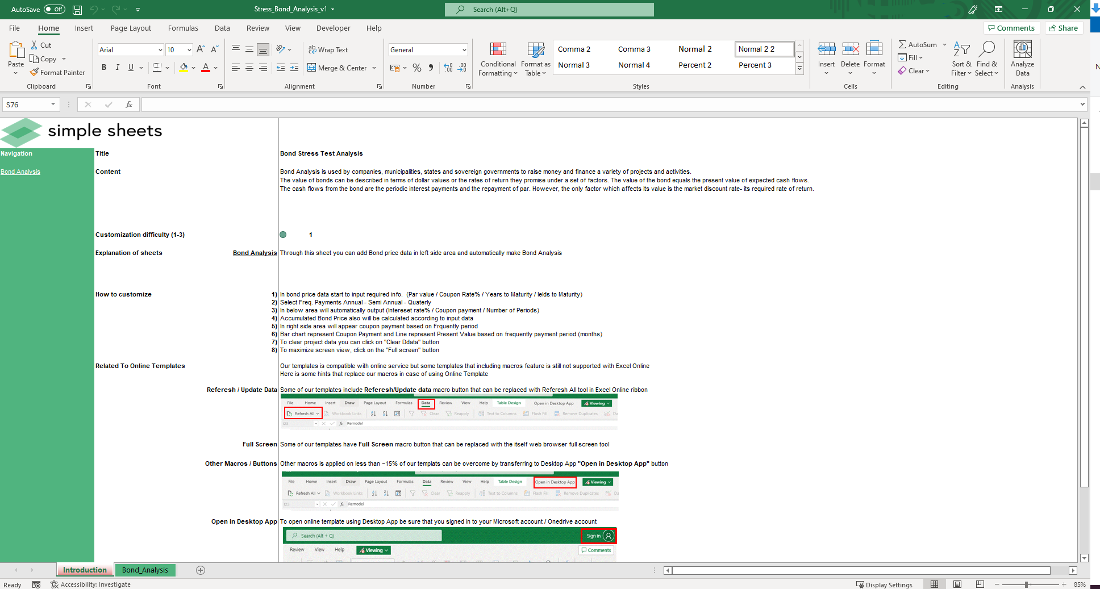
Task: Toggle Wrap Text
Action: pos(328,50)
